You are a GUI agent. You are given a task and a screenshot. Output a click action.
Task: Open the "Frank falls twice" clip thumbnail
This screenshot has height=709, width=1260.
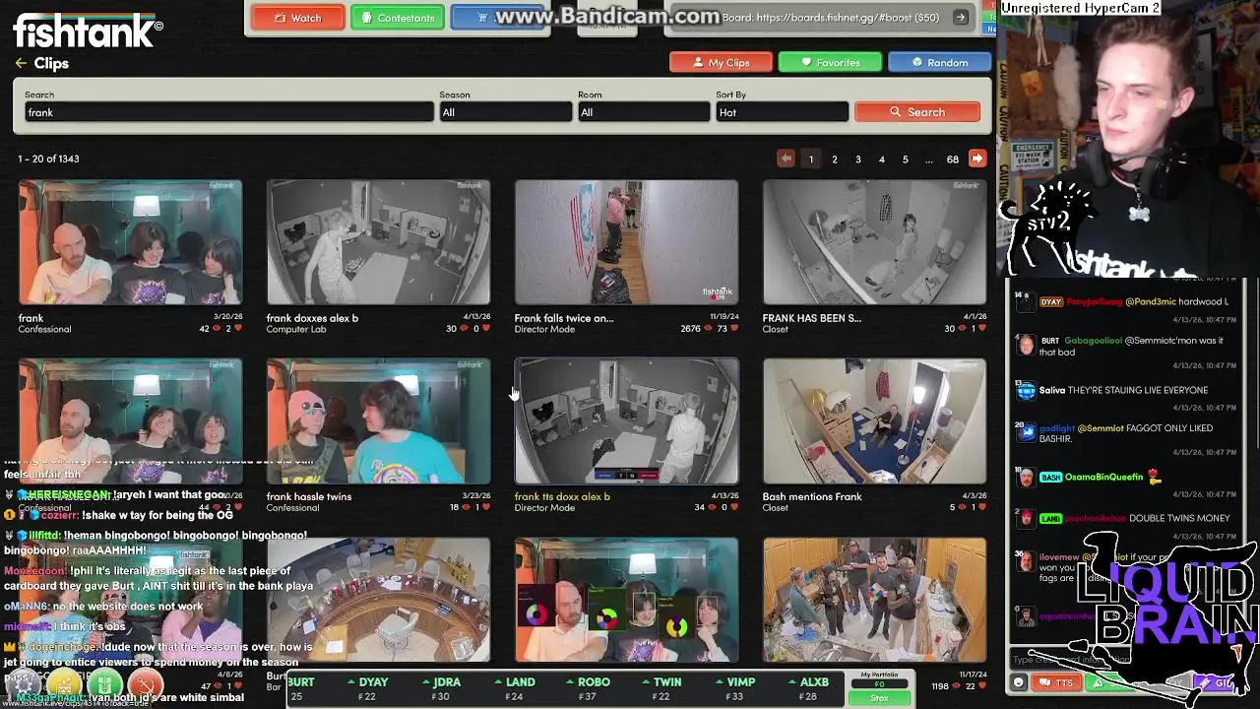click(626, 242)
